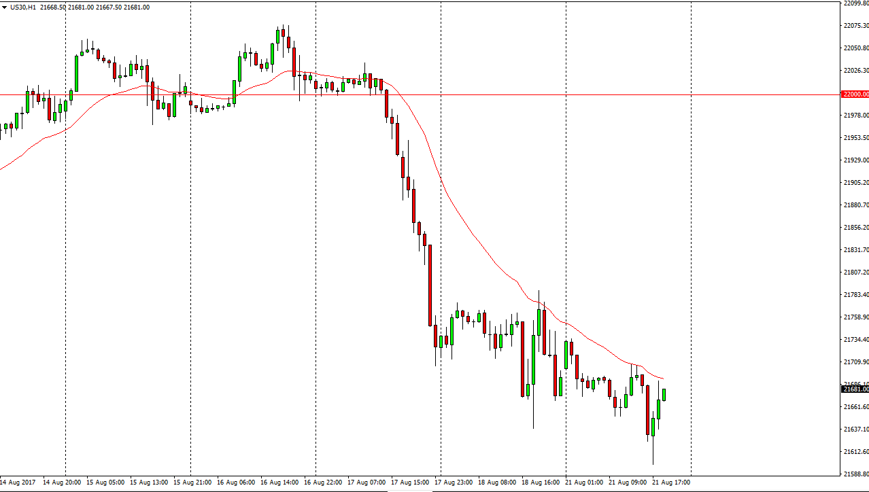Click the 16 Aug 14:00 time label
Viewport: 869px width, 492px height.
click(x=279, y=482)
